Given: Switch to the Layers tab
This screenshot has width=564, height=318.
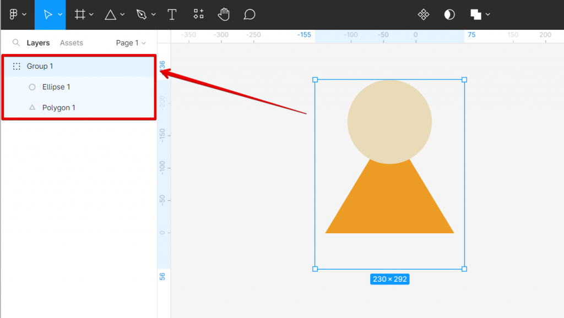Looking at the screenshot, I should (x=38, y=43).
